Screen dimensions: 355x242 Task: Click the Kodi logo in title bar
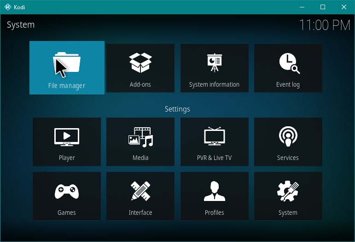click(8, 7)
